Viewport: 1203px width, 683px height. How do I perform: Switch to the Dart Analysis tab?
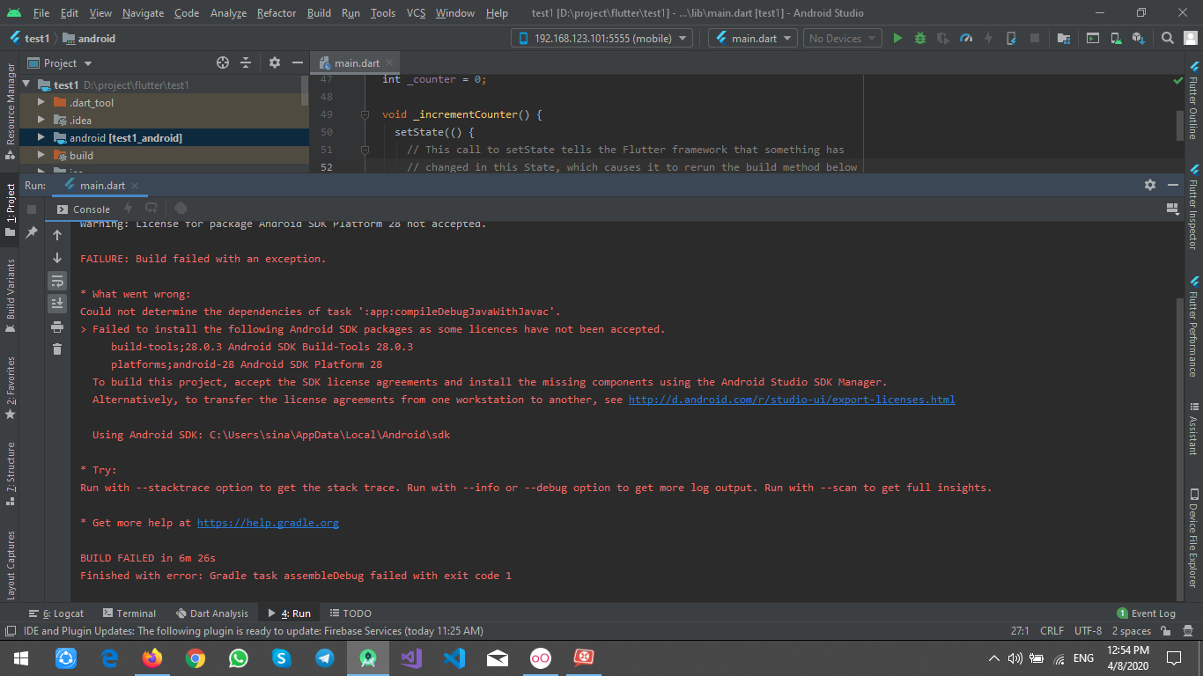click(x=212, y=613)
